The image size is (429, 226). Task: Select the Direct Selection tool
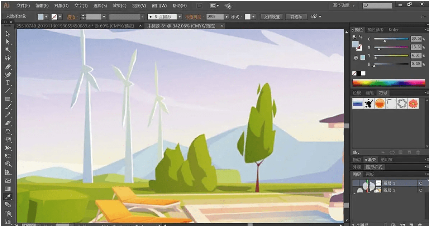[8, 42]
